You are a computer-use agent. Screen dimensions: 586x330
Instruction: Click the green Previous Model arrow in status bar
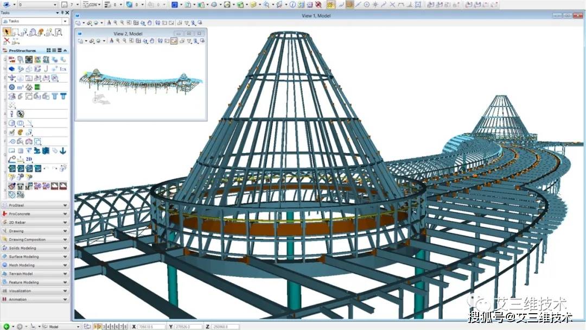pyautogui.click(x=6, y=327)
